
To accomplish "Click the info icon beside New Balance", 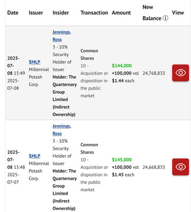I will [x=165, y=18].
